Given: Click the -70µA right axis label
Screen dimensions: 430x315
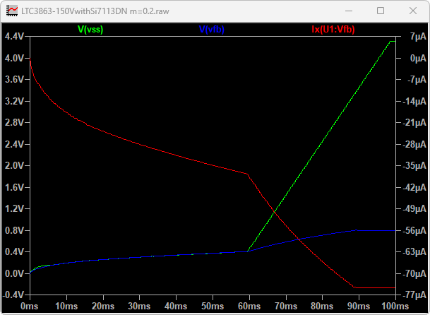Looking at the screenshot, I should click(414, 274).
